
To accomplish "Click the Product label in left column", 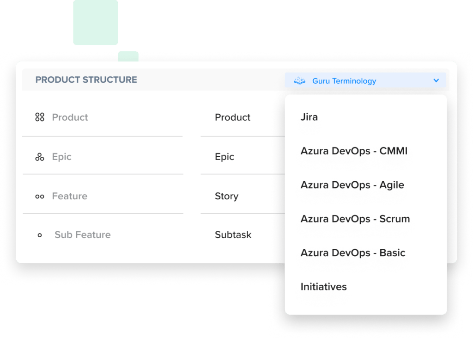I will (x=70, y=117).
